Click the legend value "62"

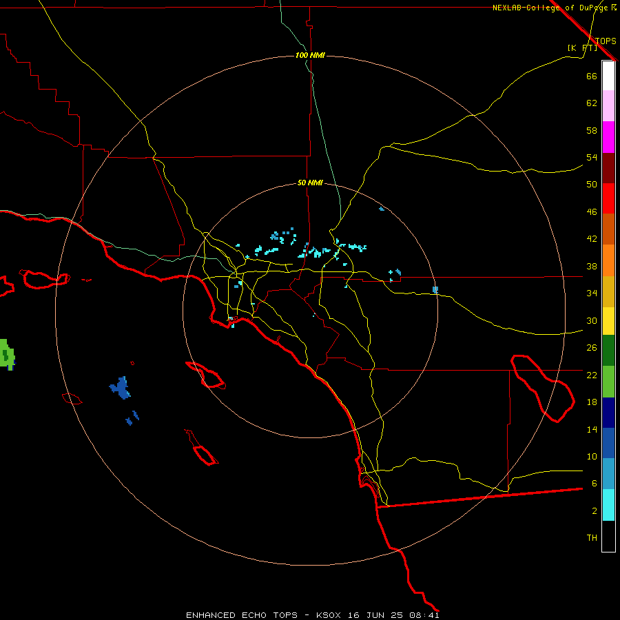(x=592, y=103)
